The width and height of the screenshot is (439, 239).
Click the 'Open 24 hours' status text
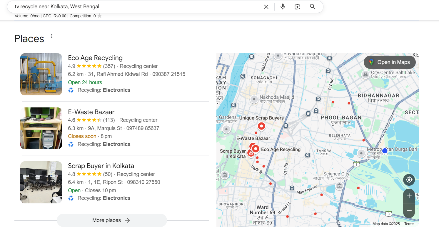coord(85,82)
